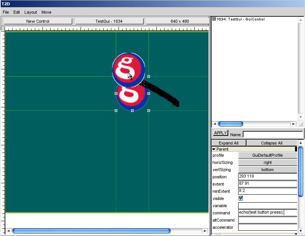Click the inspector scroll up arrow
Viewport: 305px width, 236px height.
tap(300, 143)
